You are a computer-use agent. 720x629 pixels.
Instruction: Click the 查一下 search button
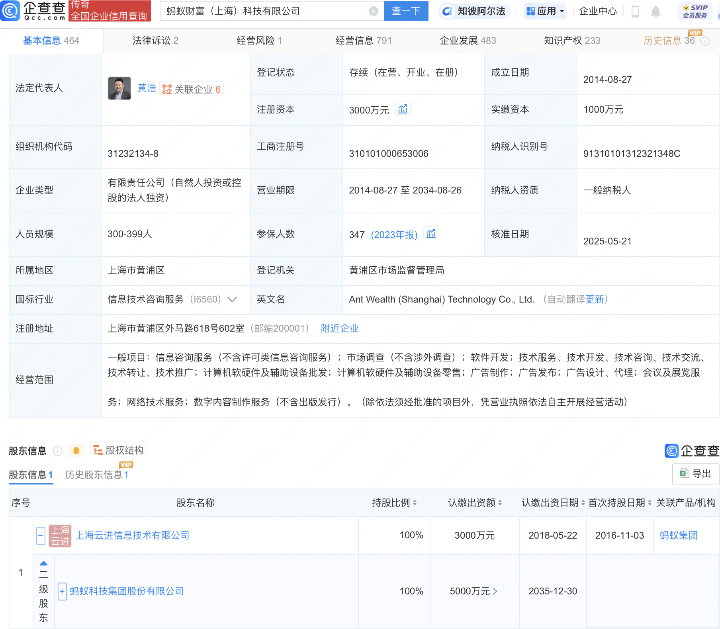pos(406,11)
